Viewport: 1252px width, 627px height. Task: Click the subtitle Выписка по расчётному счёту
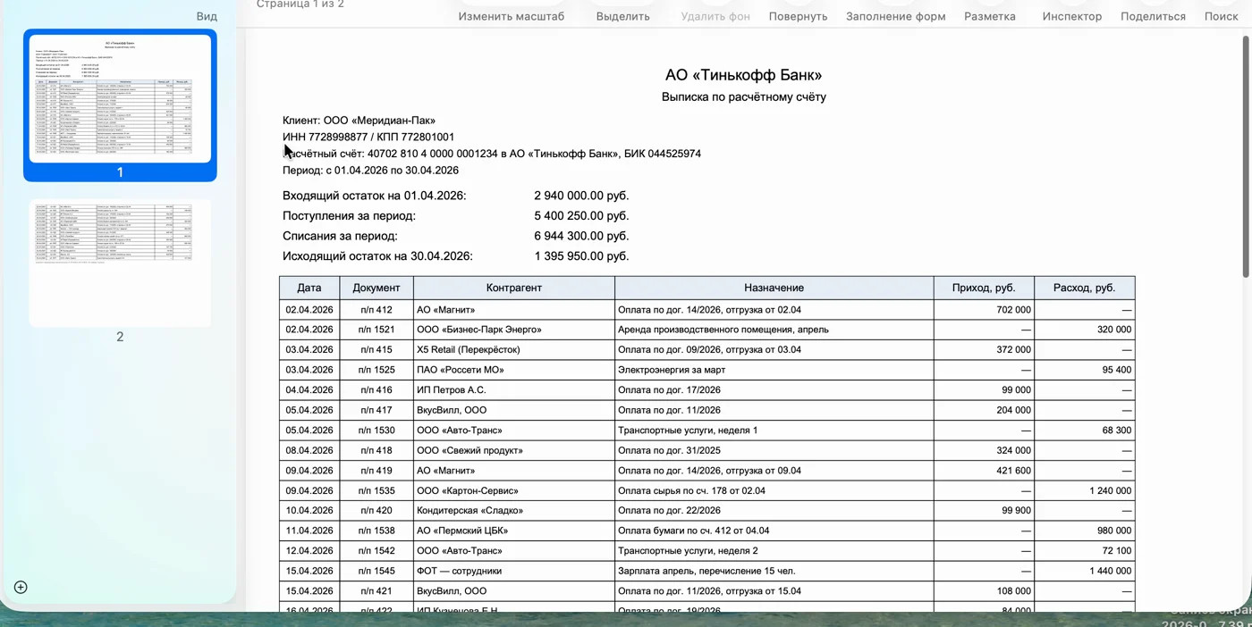click(x=743, y=96)
